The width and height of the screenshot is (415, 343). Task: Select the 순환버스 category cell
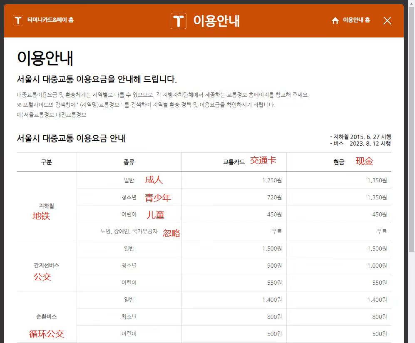pos(47,317)
